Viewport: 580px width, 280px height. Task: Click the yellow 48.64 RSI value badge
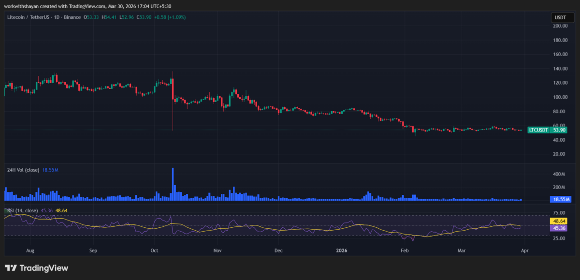click(558, 220)
